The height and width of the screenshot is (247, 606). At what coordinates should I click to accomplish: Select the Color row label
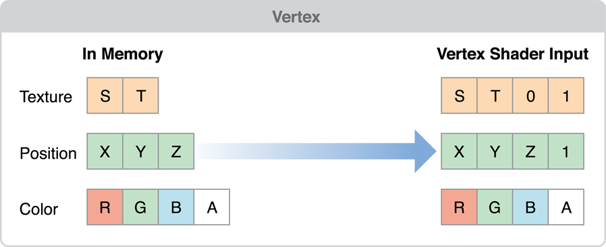pyautogui.click(x=39, y=209)
